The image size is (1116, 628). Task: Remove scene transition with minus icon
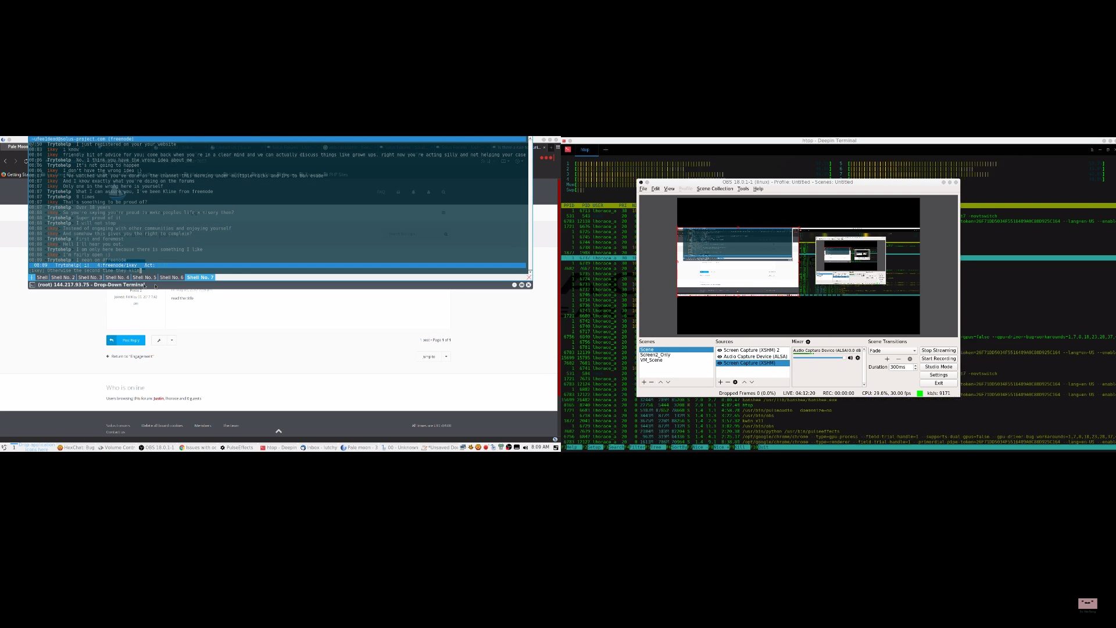(899, 359)
